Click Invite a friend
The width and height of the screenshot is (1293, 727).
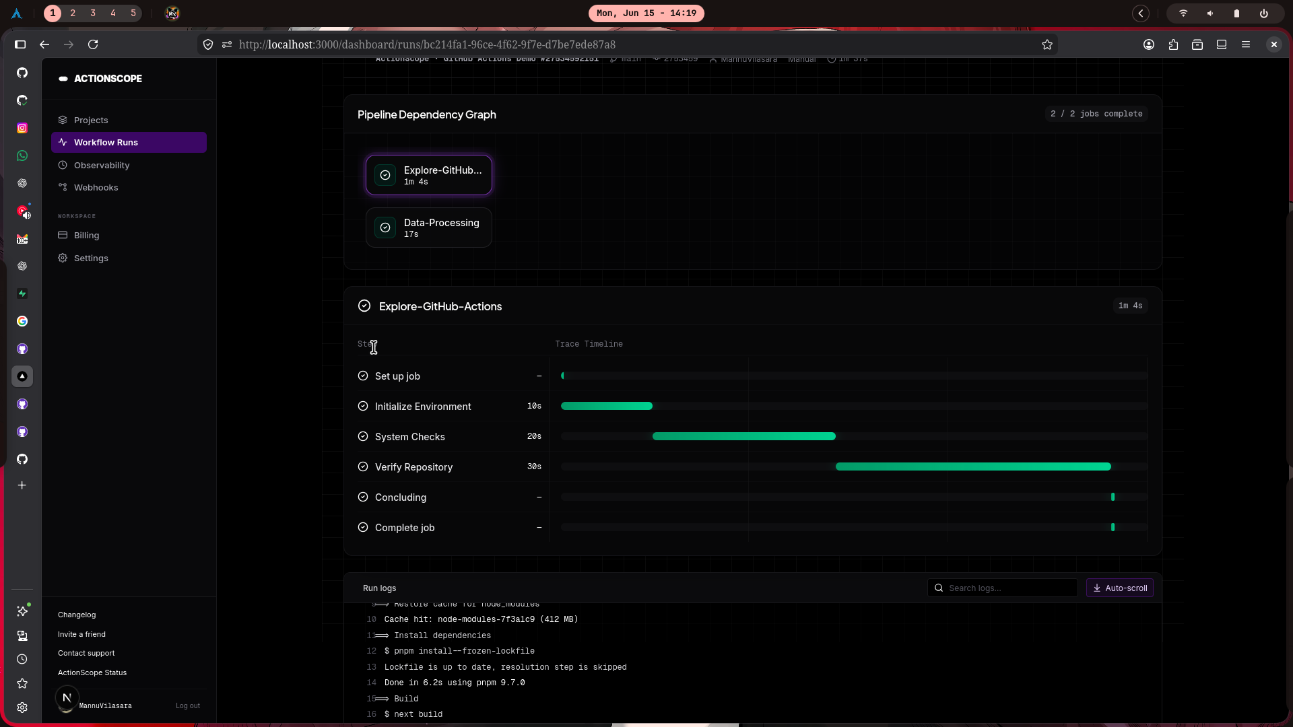click(81, 634)
